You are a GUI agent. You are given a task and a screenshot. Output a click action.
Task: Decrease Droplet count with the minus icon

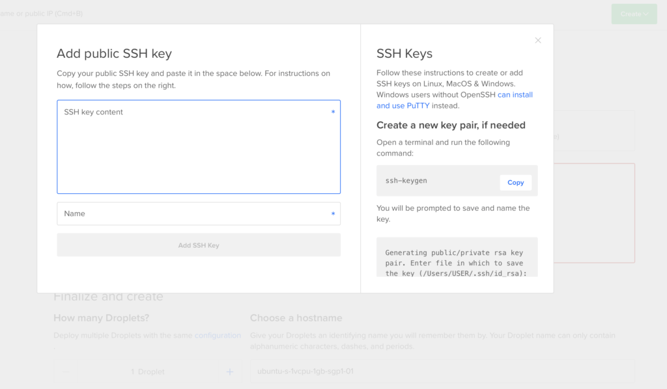click(x=65, y=372)
